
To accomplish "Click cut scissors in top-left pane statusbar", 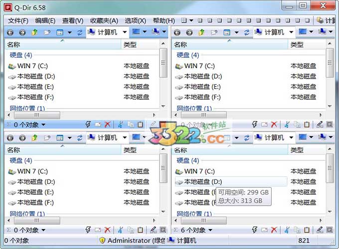I will tap(121, 124).
